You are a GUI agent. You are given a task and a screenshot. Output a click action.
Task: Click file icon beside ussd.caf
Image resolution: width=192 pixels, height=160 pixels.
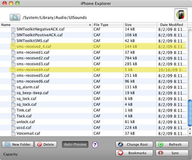[13, 127]
